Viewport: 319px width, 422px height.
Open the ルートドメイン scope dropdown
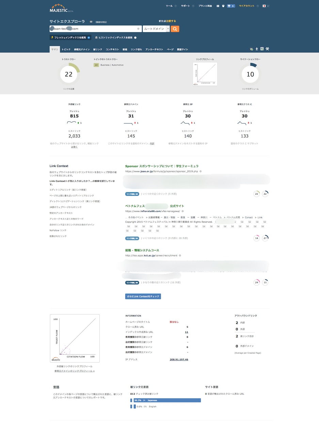point(156,29)
